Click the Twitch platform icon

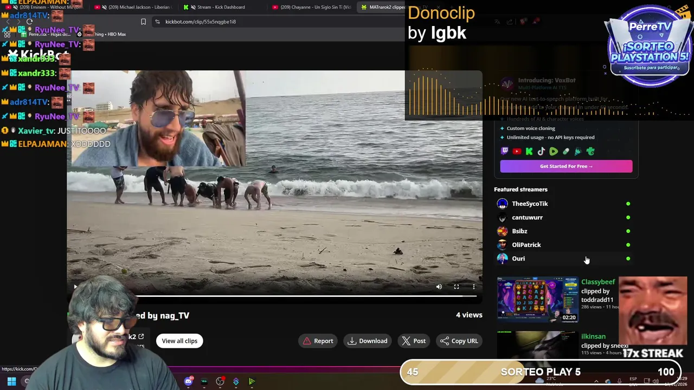(505, 152)
